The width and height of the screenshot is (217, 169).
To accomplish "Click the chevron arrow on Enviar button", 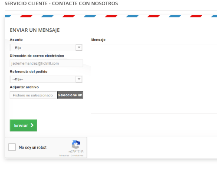I will [x=32, y=125].
